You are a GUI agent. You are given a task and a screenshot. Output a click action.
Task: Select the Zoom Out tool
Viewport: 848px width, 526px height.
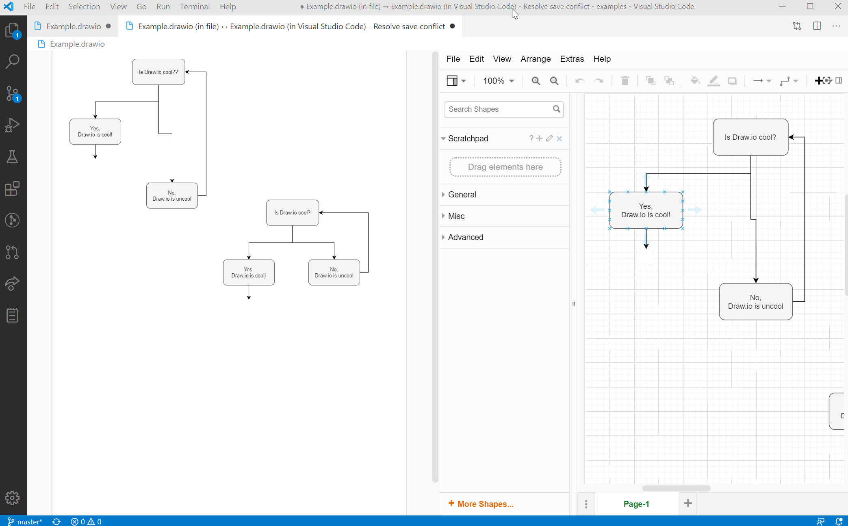pos(555,80)
